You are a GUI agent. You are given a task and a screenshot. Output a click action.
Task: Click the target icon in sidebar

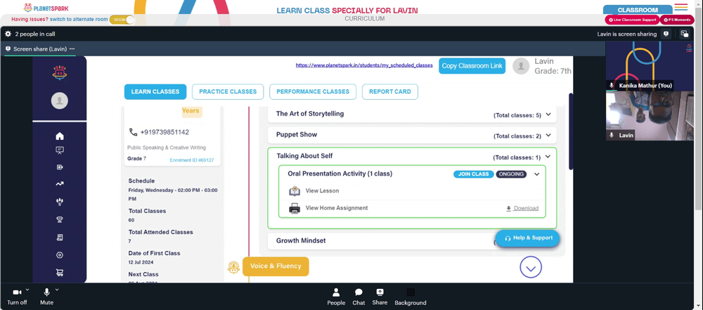coord(60,255)
